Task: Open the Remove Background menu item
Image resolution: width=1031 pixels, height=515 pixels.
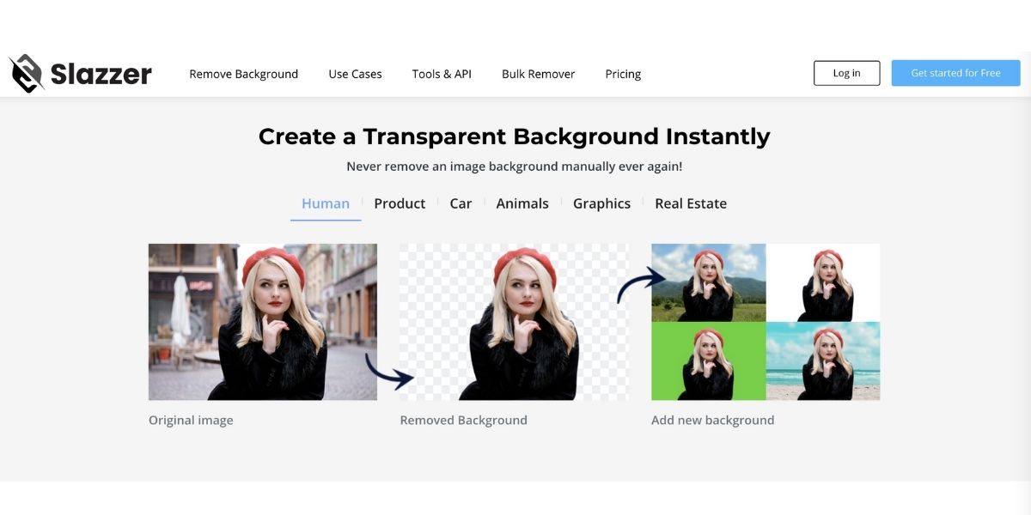Action: point(243,74)
